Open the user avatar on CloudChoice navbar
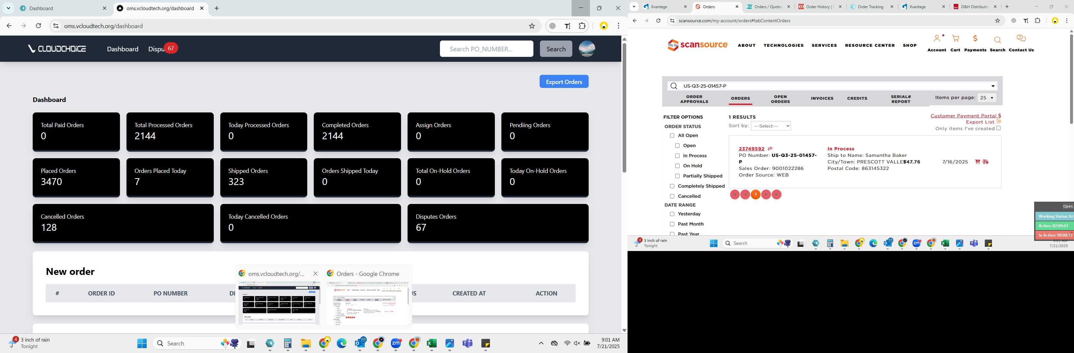 coord(587,49)
